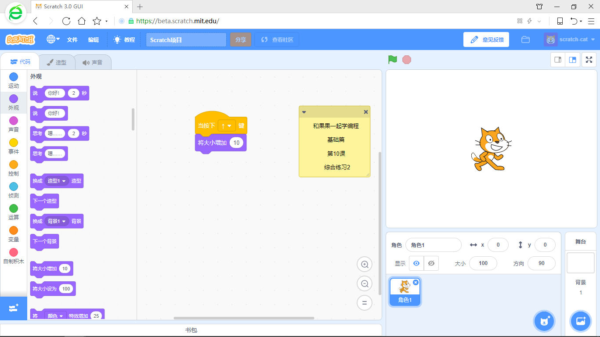Open the language globe dropdown

pyautogui.click(x=53, y=39)
